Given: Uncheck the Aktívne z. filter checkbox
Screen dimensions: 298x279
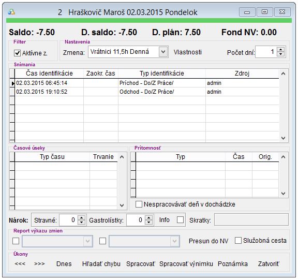Looking at the screenshot, I should click(x=17, y=53).
